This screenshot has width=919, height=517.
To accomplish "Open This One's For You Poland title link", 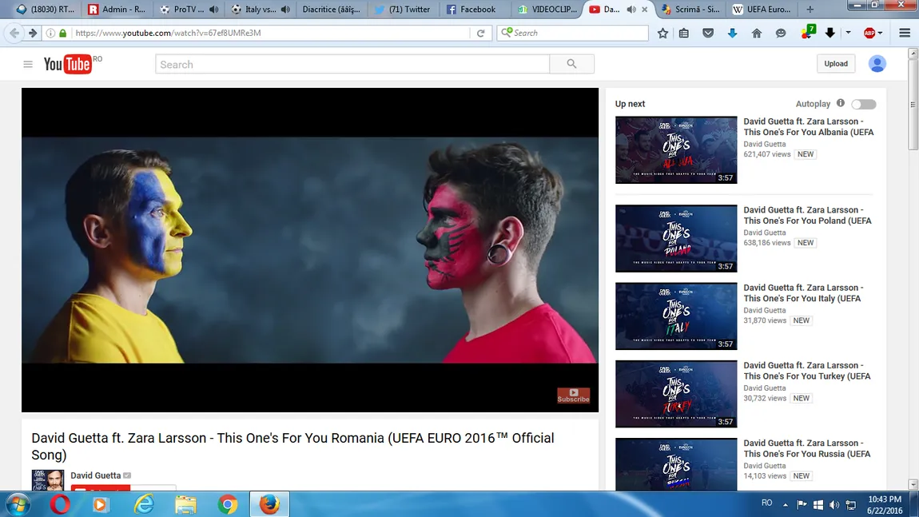I will (808, 215).
